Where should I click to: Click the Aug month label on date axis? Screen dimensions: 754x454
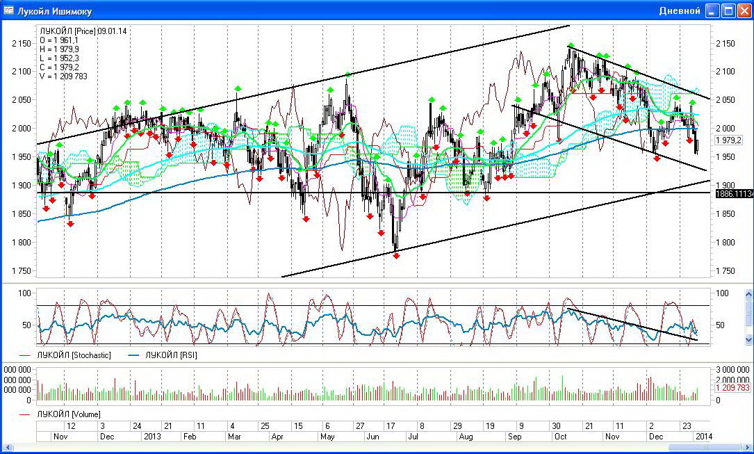[466, 436]
